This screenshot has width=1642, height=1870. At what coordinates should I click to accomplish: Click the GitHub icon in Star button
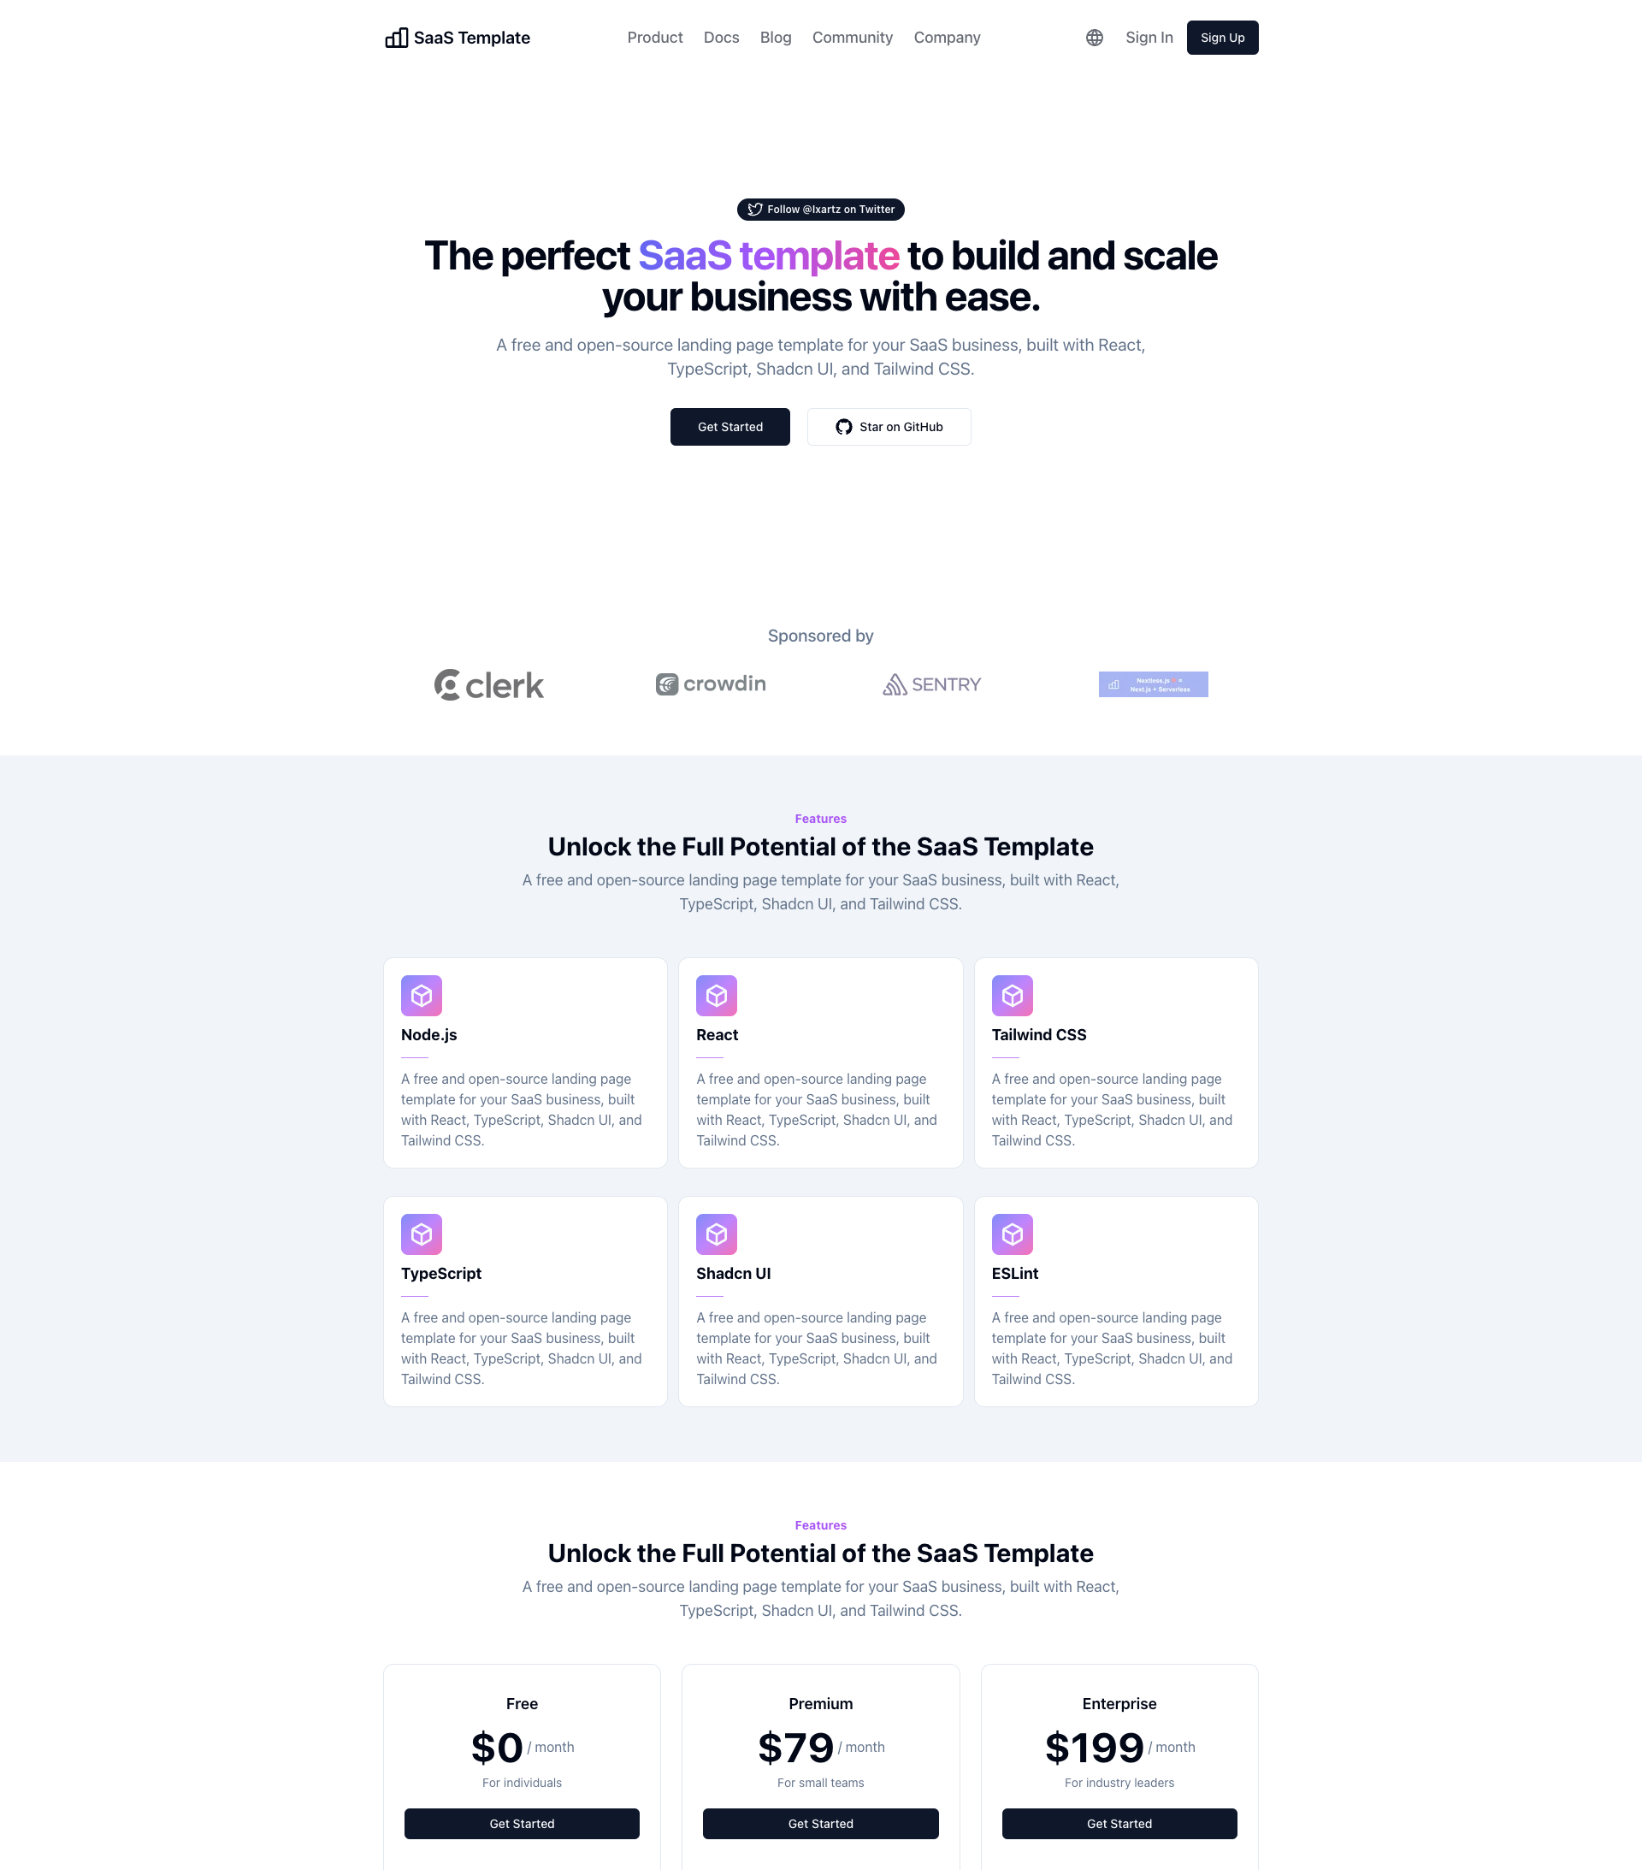[x=844, y=426]
